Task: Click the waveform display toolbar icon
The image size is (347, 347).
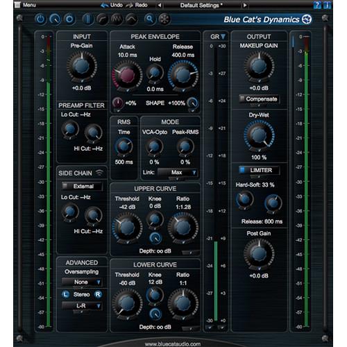Action: (x=117, y=19)
